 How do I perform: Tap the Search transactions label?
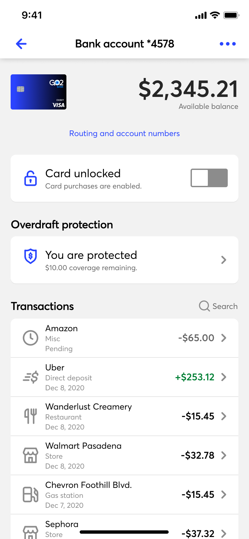(225, 306)
